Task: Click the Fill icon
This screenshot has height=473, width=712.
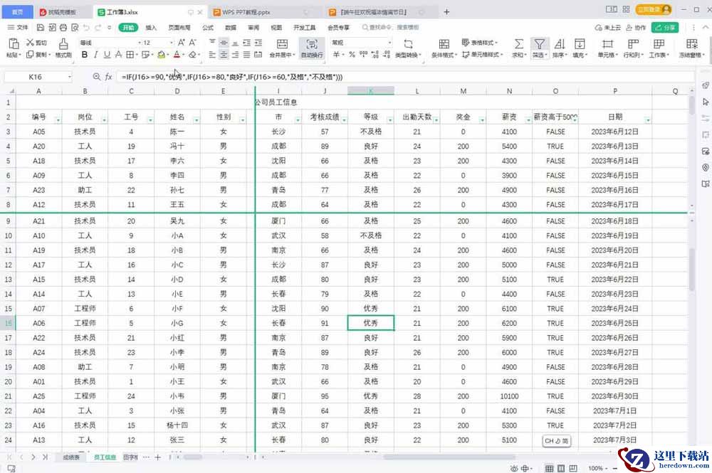Action: coord(580,44)
